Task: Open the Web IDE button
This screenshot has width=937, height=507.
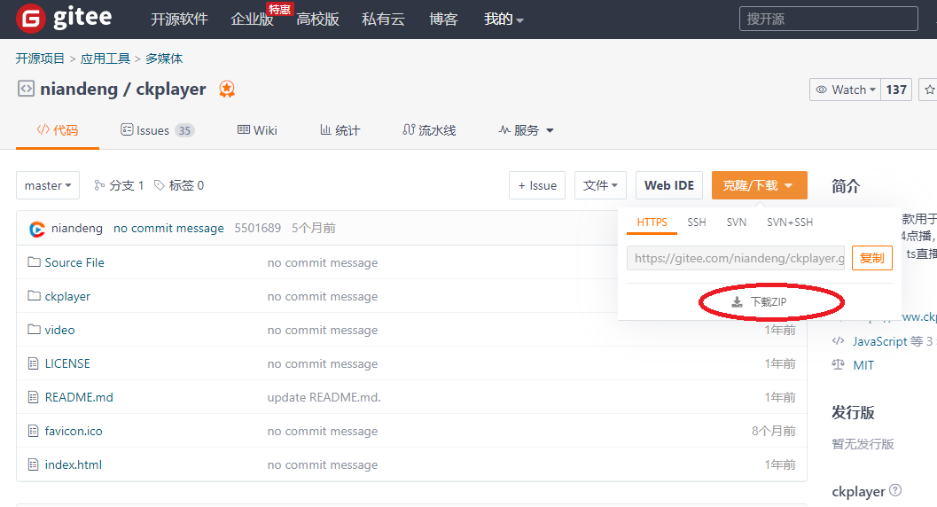Action: [669, 185]
